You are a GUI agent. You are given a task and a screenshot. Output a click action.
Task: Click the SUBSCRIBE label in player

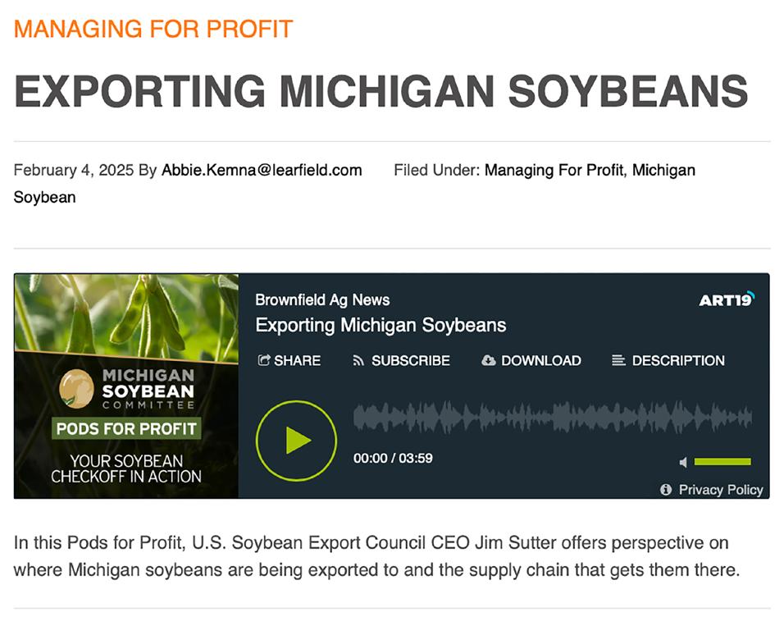coord(410,361)
